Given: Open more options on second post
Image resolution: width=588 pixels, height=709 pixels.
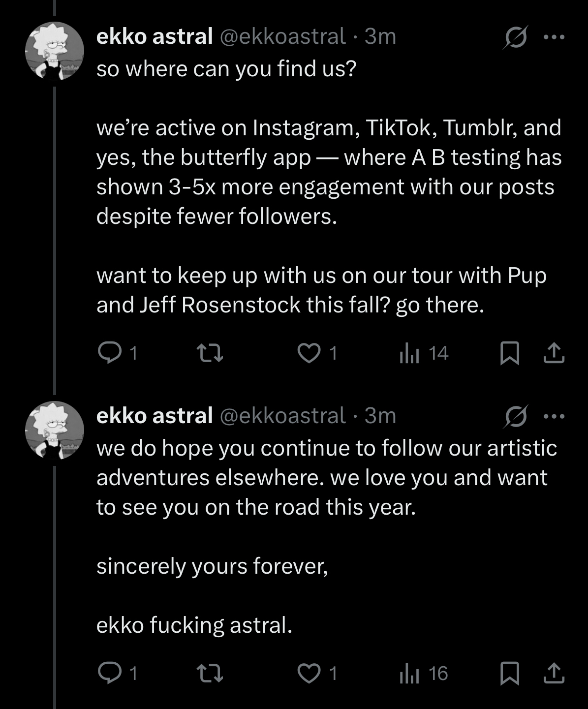Looking at the screenshot, I should tap(555, 416).
